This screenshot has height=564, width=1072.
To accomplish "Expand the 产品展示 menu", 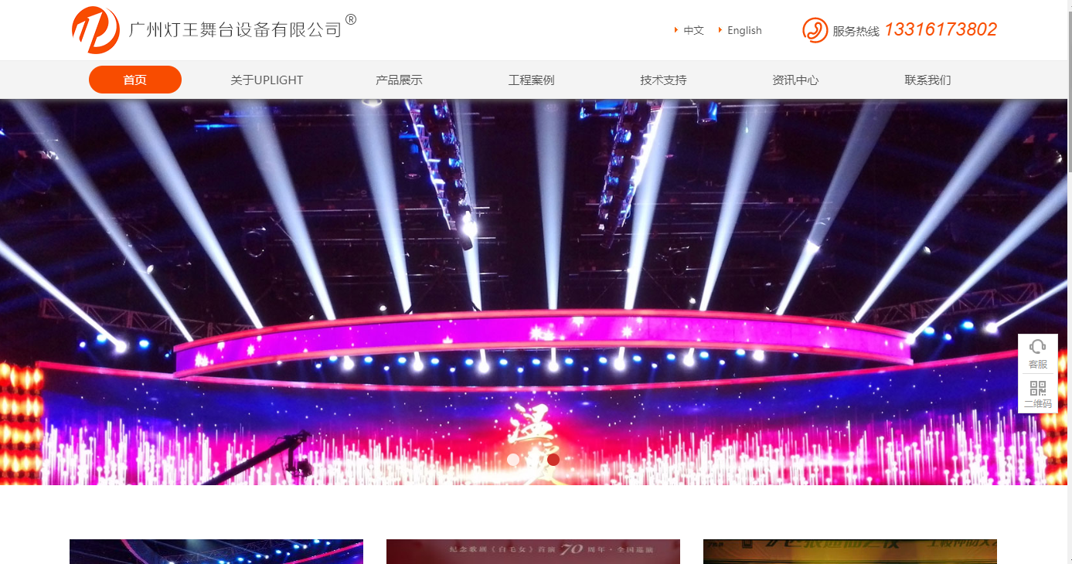I will click(399, 80).
